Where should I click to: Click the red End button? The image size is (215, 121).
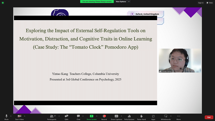click(x=209, y=117)
